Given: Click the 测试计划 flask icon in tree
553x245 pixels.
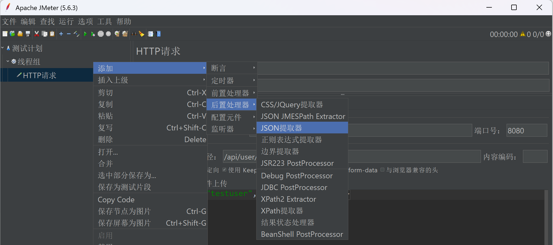Looking at the screenshot, I should tap(8, 48).
